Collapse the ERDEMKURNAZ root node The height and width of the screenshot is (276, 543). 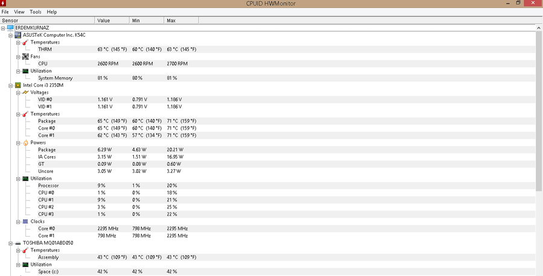click(3, 28)
